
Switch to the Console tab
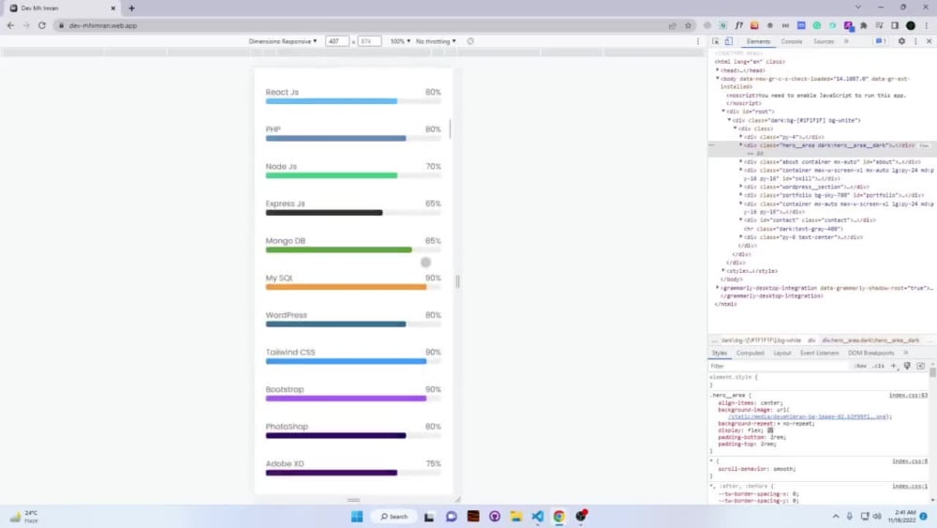(x=791, y=41)
